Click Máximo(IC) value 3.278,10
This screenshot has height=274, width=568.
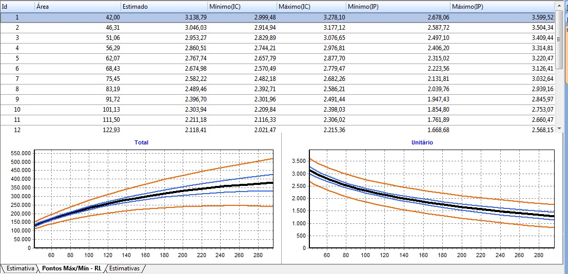click(x=335, y=17)
